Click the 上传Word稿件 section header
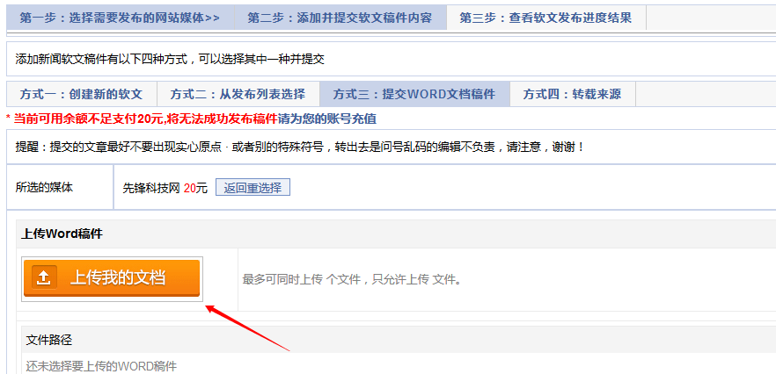Image resolution: width=776 pixels, height=374 pixels. click(x=62, y=234)
